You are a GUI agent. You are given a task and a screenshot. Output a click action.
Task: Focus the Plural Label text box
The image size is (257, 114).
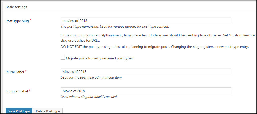coord(146,72)
